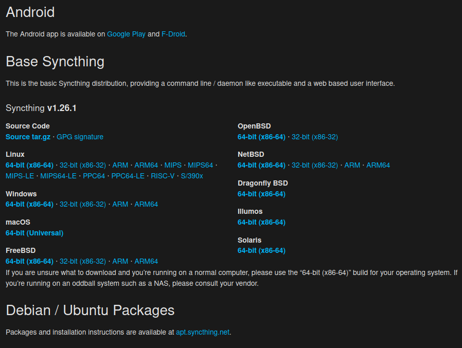
Task: Download FreeBSD ARM build
Action: coord(120,262)
